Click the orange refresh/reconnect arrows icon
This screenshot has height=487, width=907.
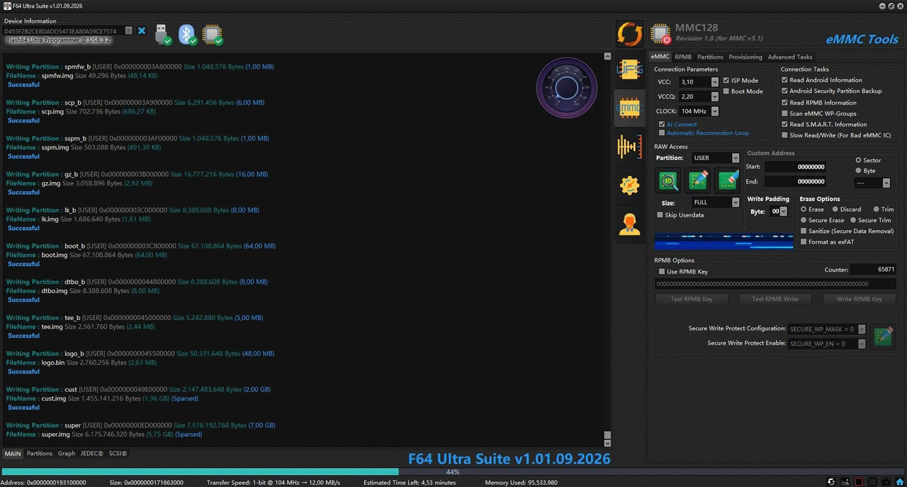[x=629, y=34]
